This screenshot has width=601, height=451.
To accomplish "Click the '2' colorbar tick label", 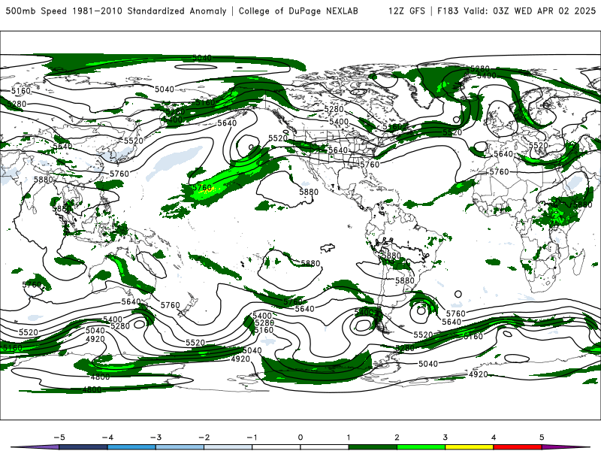I will [x=397, y=437].
